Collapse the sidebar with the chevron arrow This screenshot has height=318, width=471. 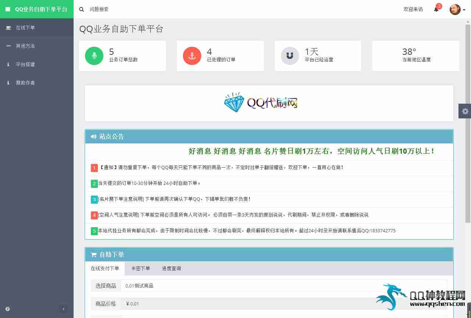pos(63,309)
